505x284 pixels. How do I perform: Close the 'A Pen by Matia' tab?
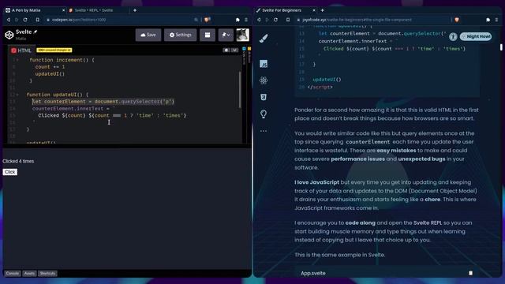coord(63,10)
